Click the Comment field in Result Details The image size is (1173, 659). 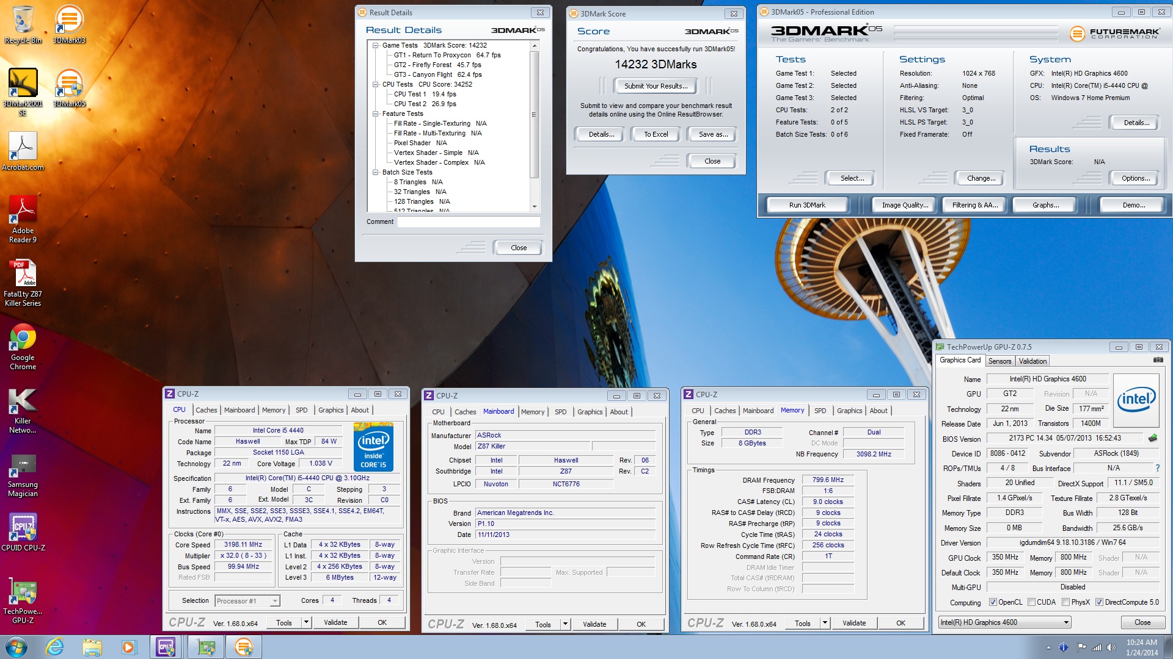[x=469, y=222]
